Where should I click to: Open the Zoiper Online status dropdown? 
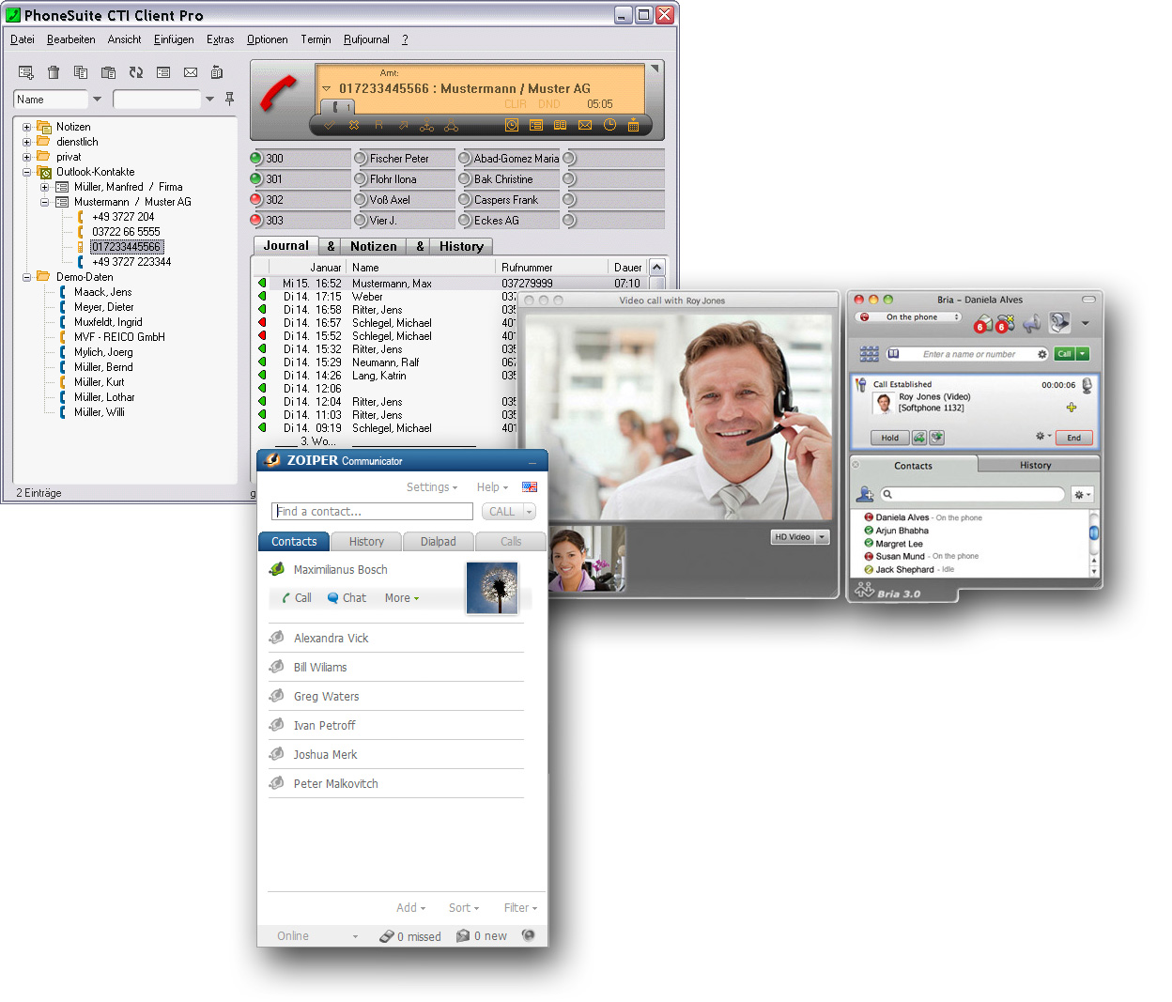pos(317,936)
